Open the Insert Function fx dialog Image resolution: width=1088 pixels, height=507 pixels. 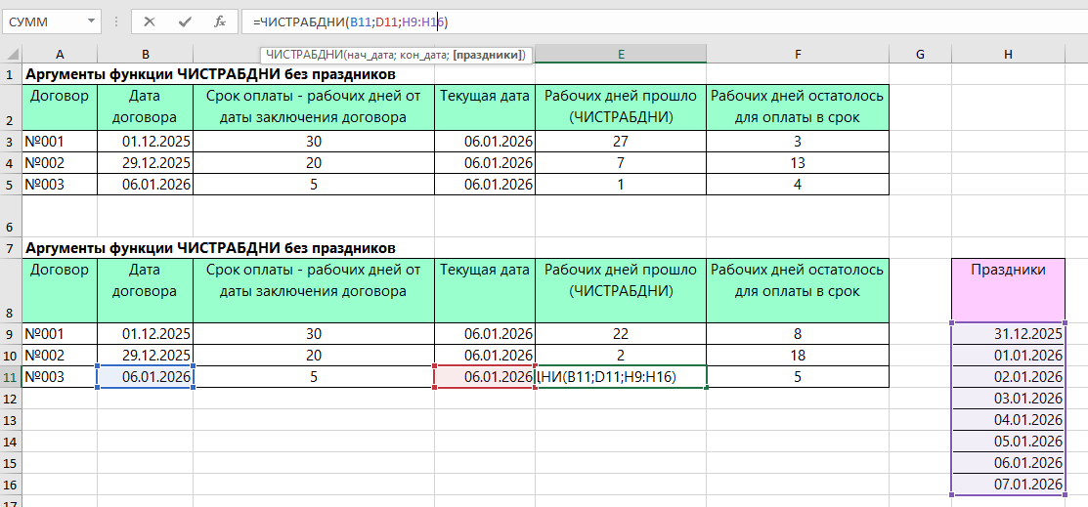pos(220,21)
